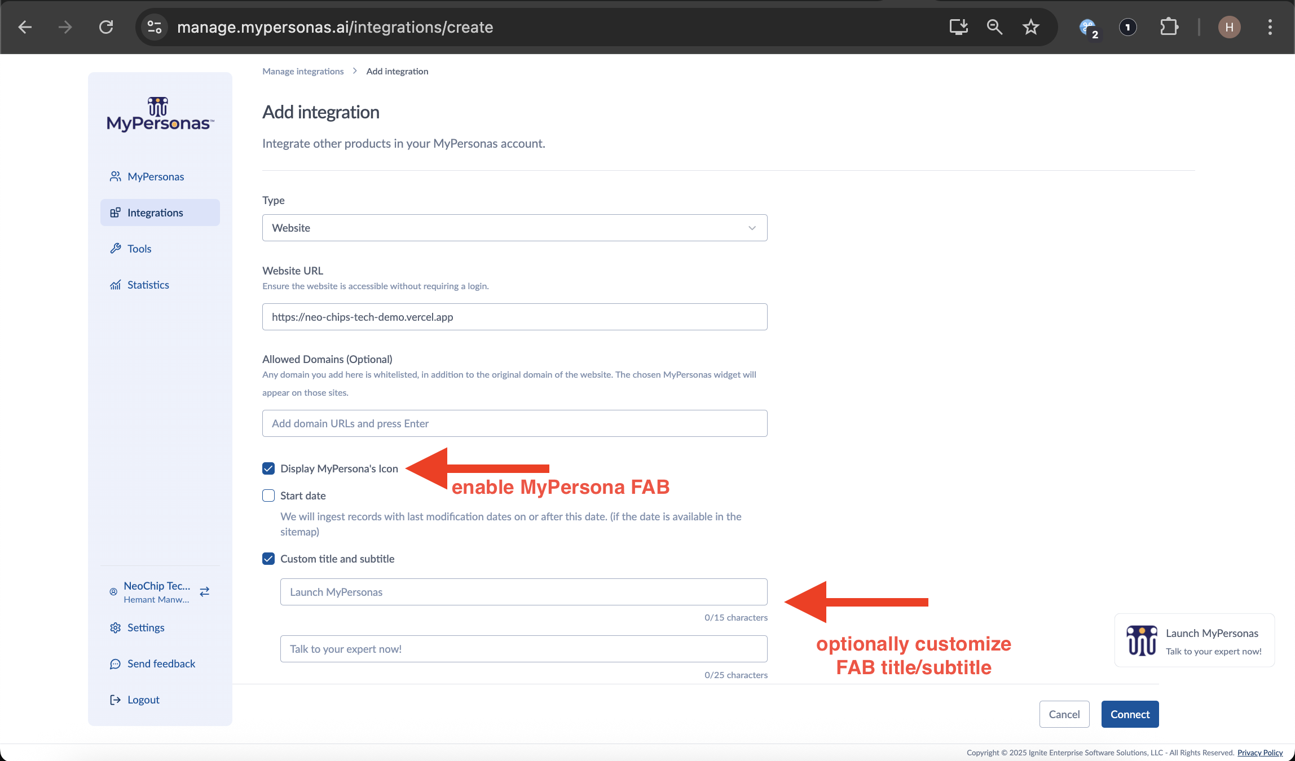Open the Type dropdown showing Website
This screenshot has height=761, width=1295.
(514, 228)
